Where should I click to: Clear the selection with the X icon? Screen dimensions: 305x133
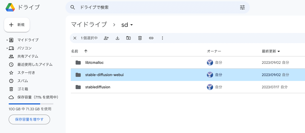coord(75,38)
